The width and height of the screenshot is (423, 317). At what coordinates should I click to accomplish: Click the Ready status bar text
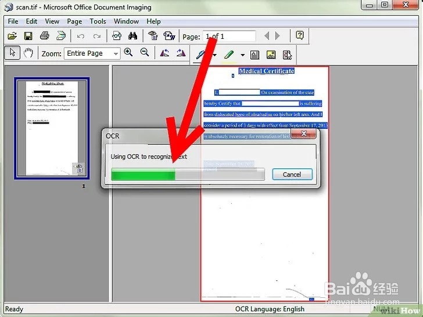14,309
